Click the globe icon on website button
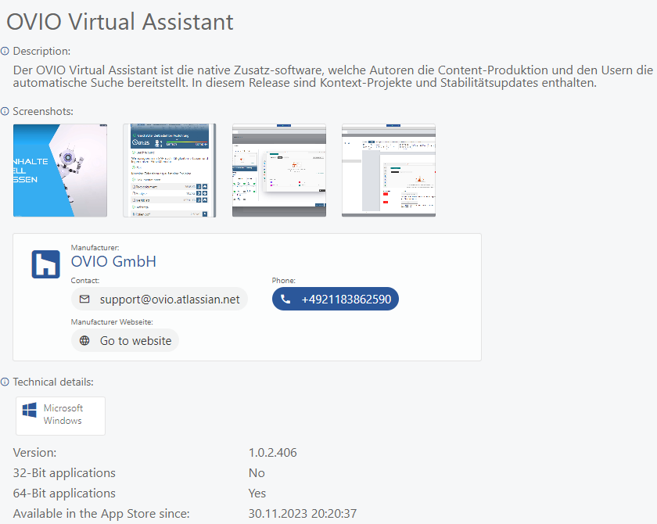 84,340
